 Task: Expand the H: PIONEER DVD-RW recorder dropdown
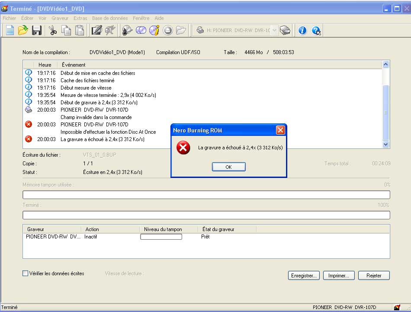point(274,30)
